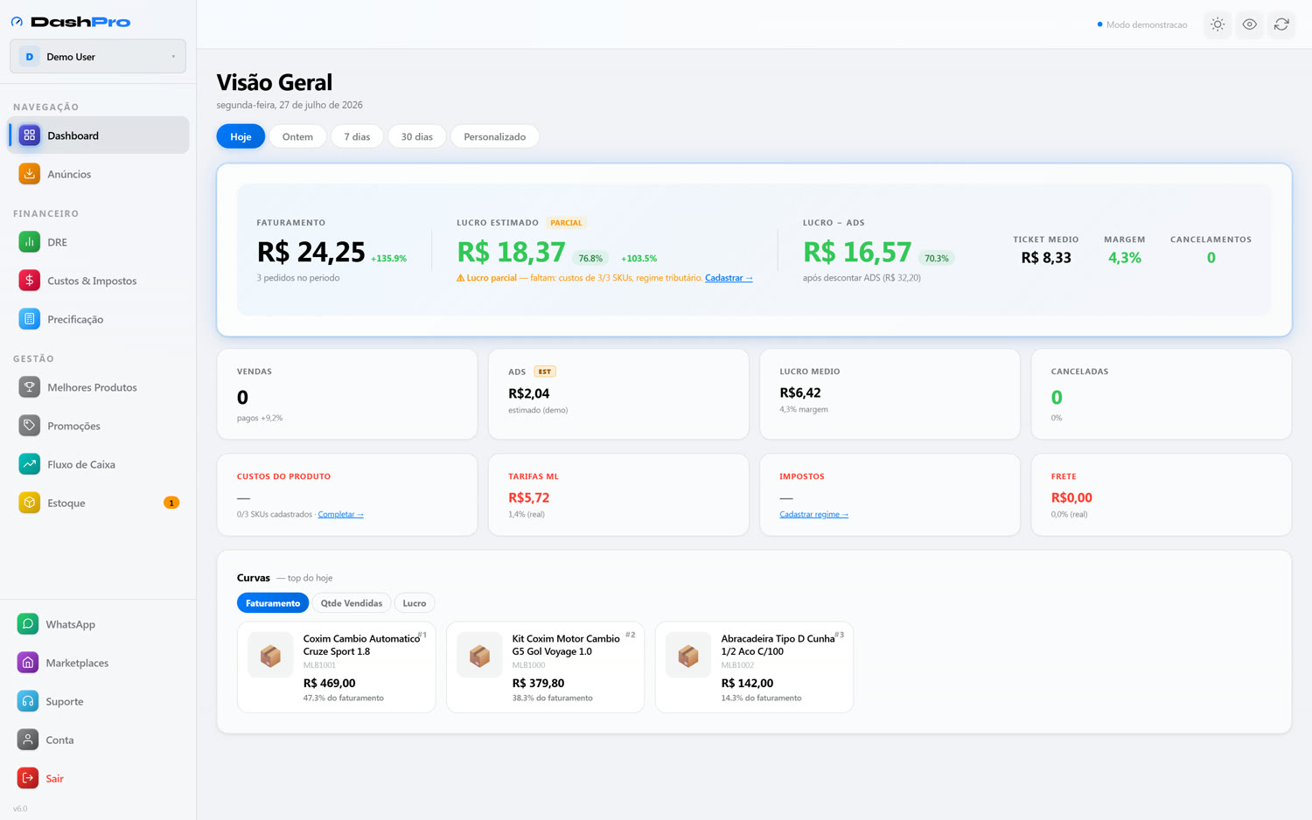Open Estoque inventory page
1312x820 pixels.
pyautogui.click(x=98, y=503)
